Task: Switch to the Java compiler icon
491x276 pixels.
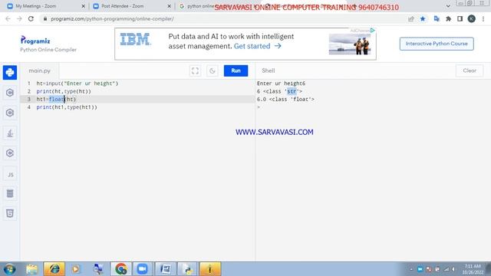Action: click(10, 133)
